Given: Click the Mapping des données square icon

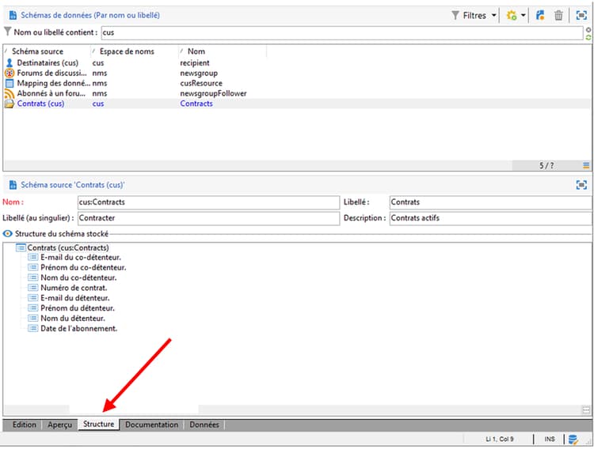Looking at the screenshot, I should coord(10,83).
